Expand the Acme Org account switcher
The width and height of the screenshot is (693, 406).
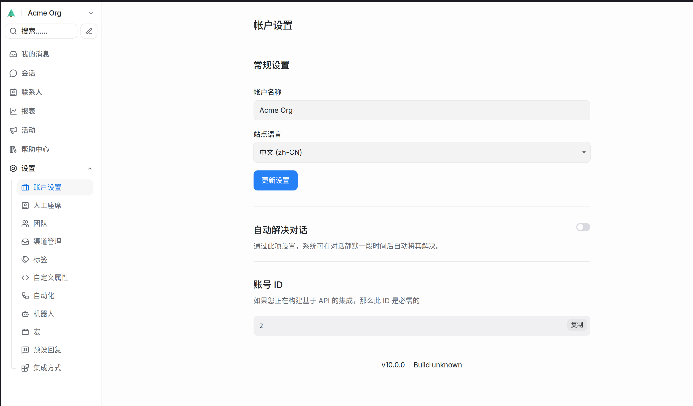click(x=91, y=13)
